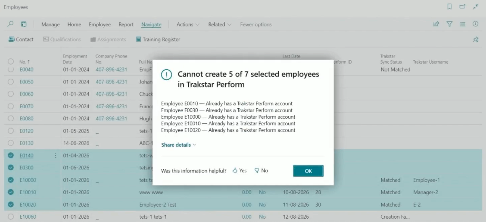Click the share icon in toolbar
This screenshot has width=486, height=222.
[x=436, y=24]
